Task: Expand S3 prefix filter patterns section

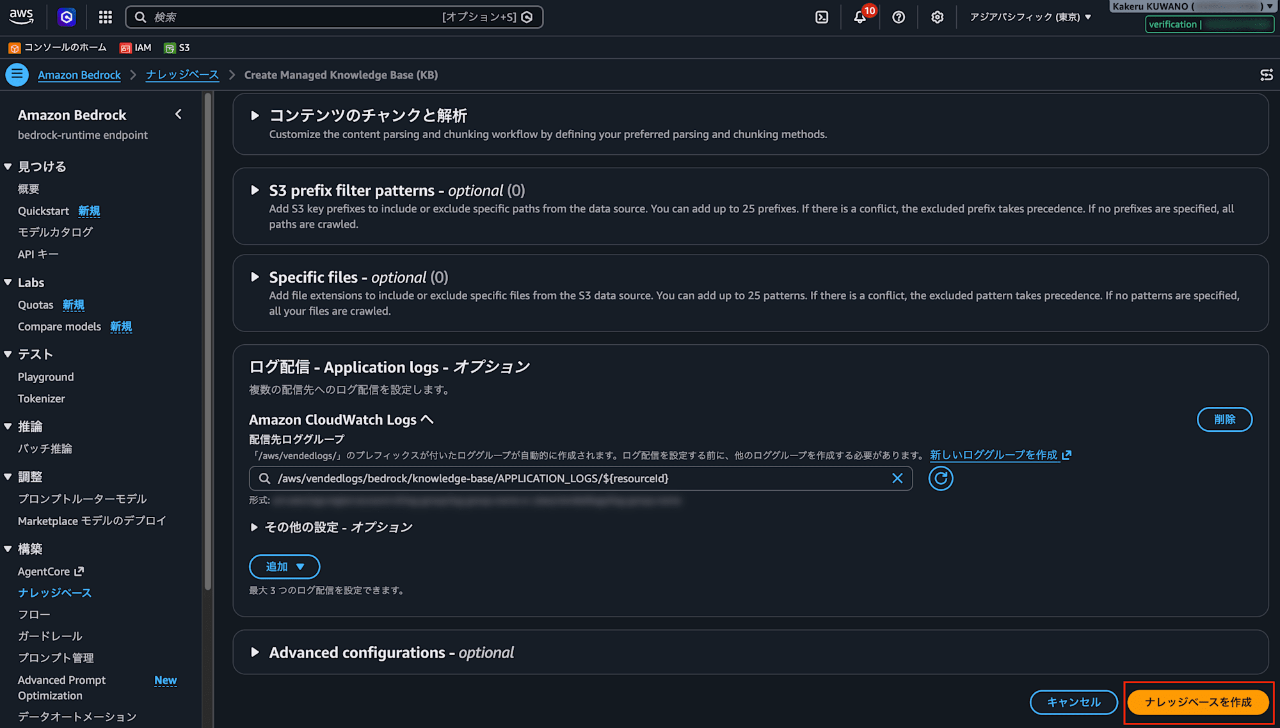Action: pyautogui.click(x=255, y=191)
